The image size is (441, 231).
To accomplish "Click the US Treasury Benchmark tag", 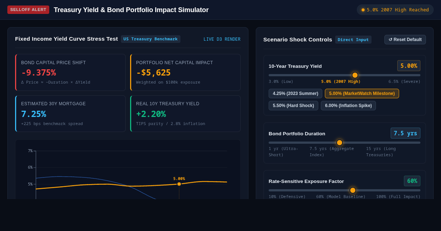I will pos(151,39).
